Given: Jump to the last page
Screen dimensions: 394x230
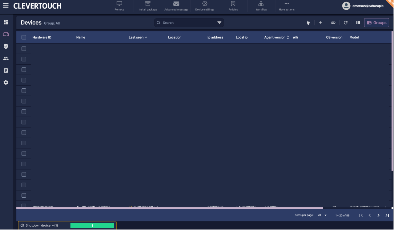Looking at the screenshot, I should (x=387, y=215).
